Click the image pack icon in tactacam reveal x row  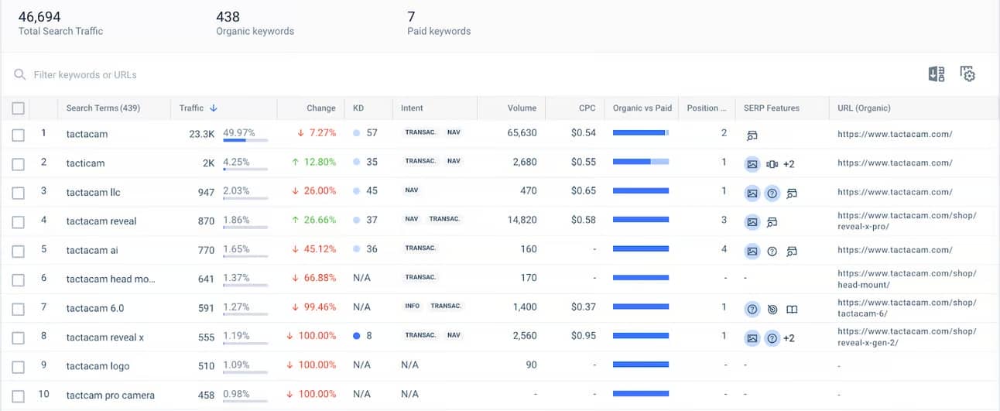coord(752,338)
